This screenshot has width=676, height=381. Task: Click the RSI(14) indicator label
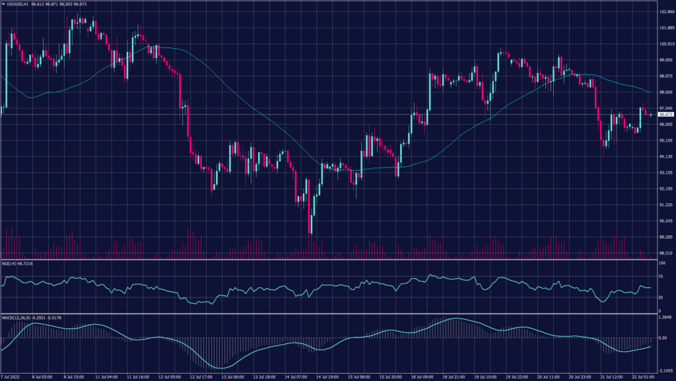pos(17,264)
